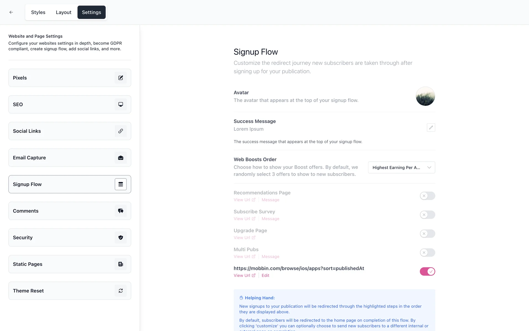Click the Security shield icon

point(121,237)
